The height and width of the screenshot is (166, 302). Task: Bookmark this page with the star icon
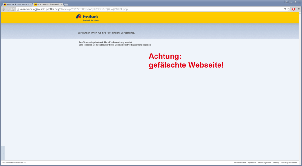click(x=289, y=9)
